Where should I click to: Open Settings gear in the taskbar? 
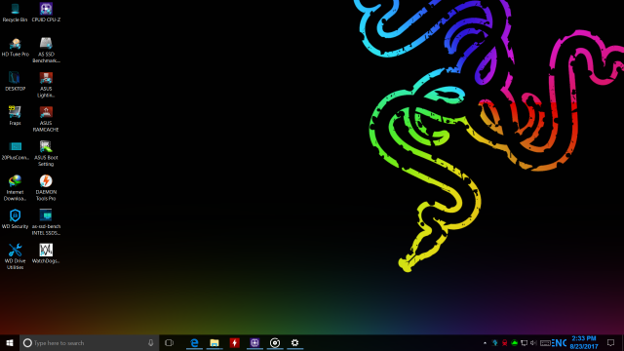[294, 342]
